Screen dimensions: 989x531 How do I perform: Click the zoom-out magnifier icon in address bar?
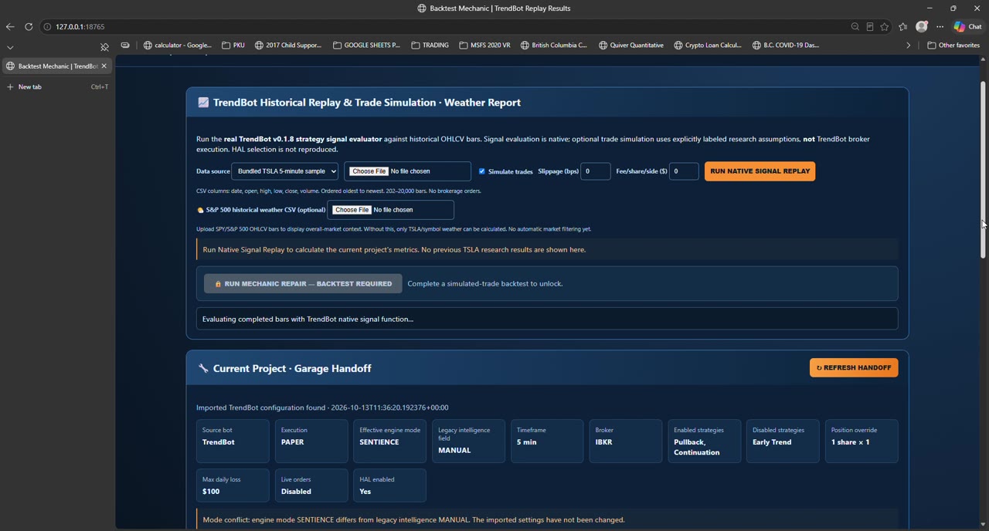click(x=855, y=27)
